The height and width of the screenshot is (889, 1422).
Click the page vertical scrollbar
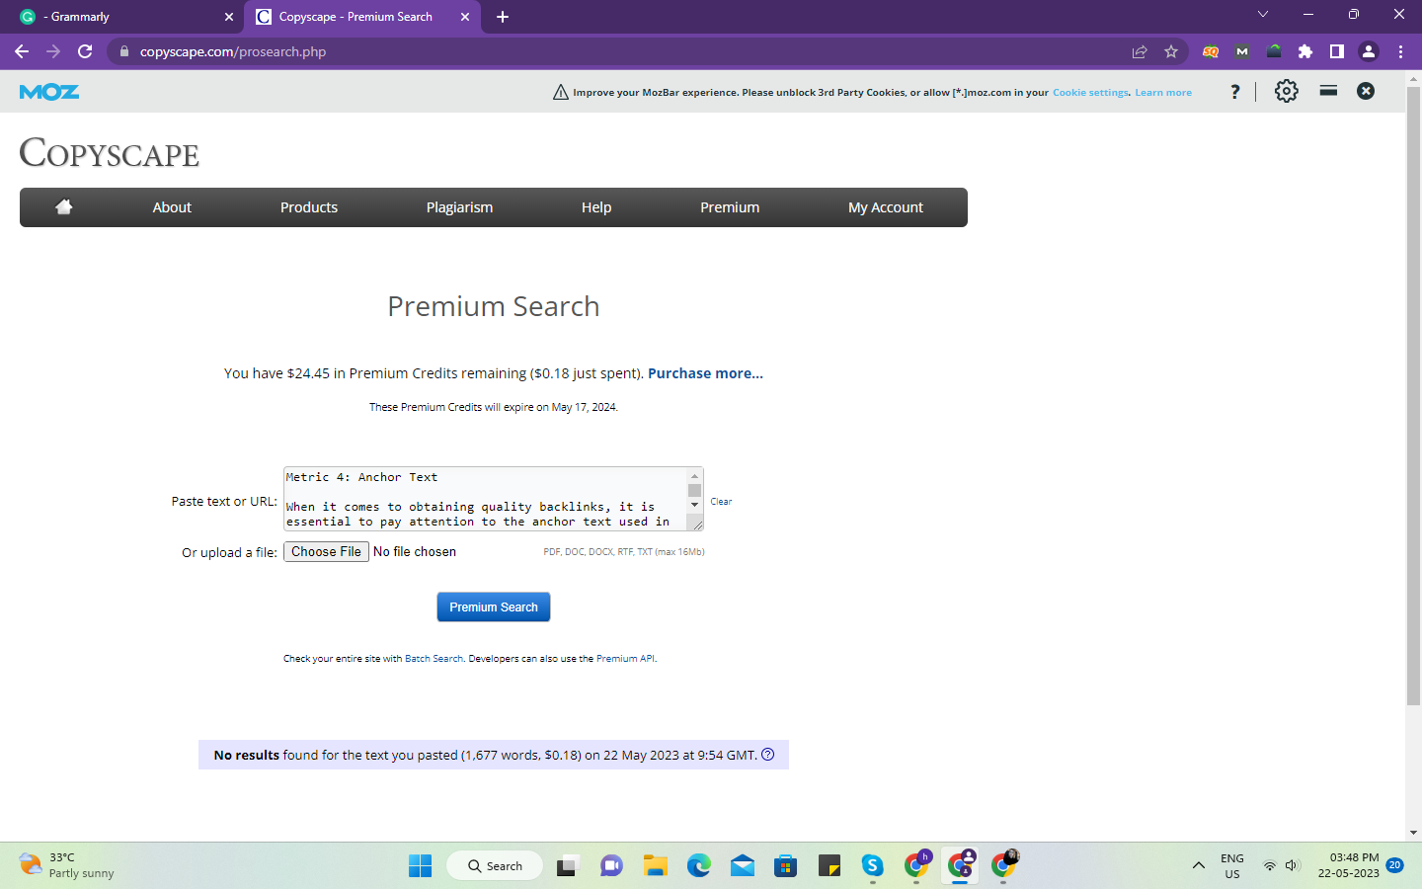[1413, 395]
